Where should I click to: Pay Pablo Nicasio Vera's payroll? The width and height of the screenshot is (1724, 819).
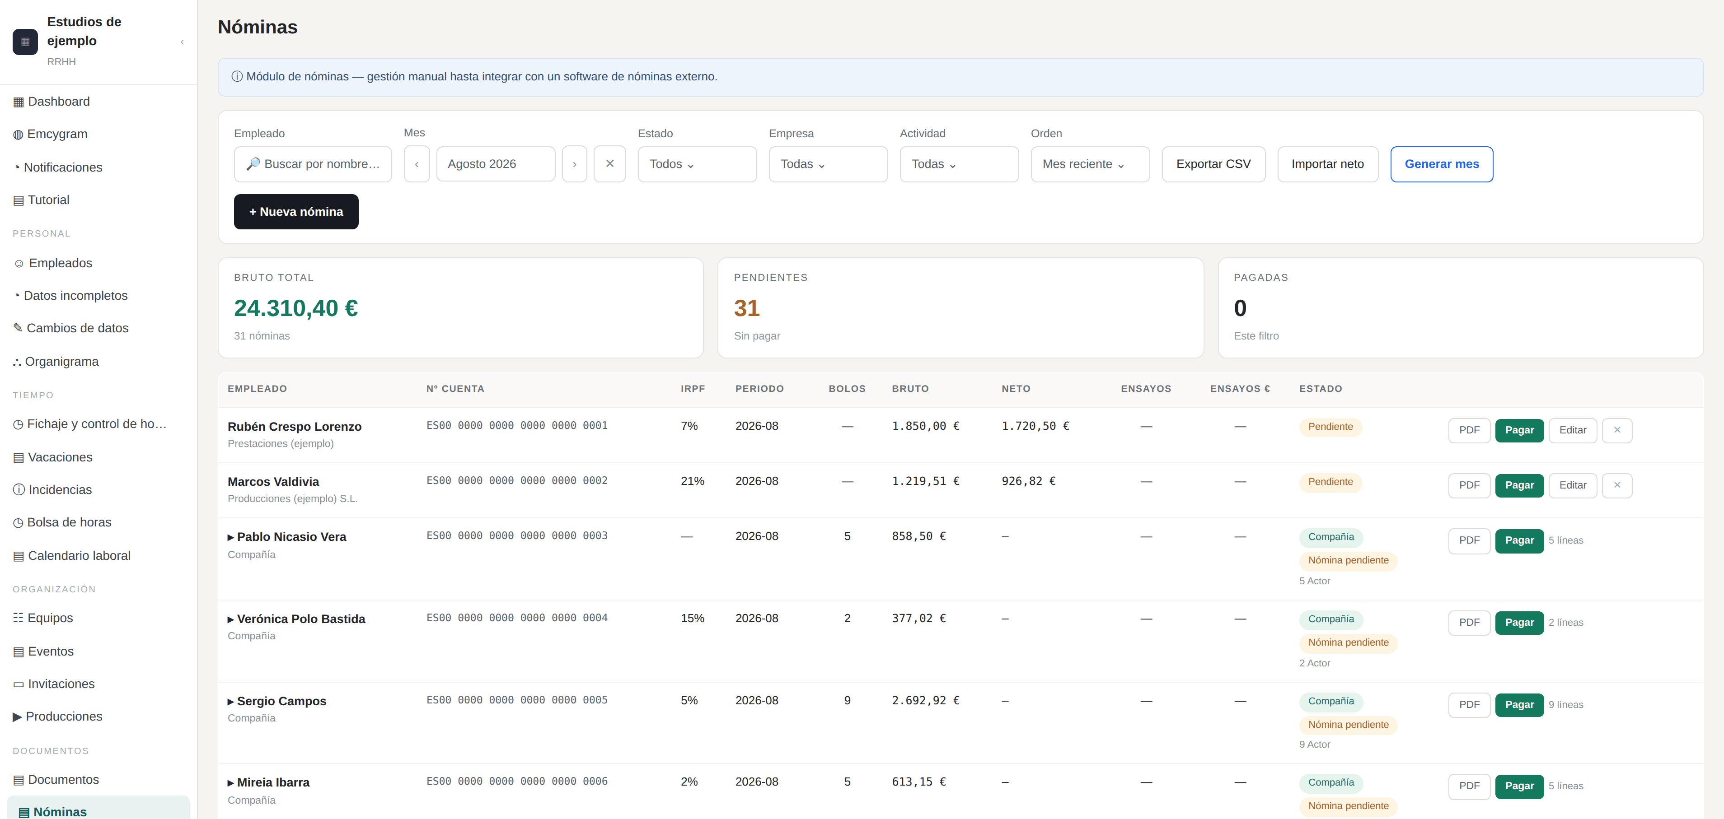pos(1519,541)
